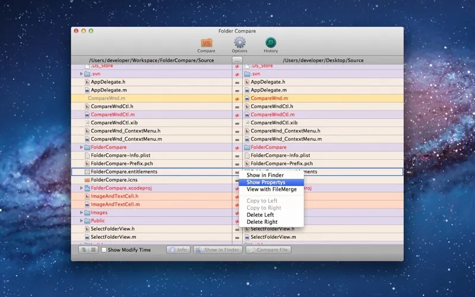Select right AppDelegate.m file name
This screenshot has height=297, width=475.
269,90
